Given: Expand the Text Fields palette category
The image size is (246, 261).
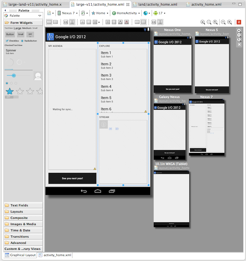Looking at the screenshot, I should (19, 205).
